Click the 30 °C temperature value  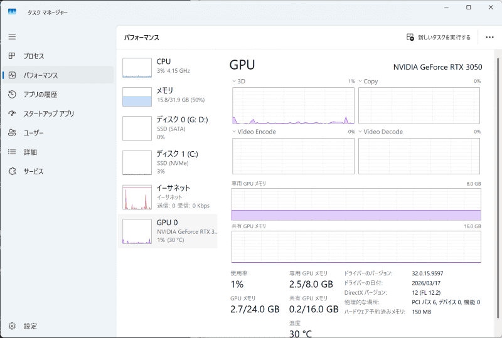(x=301, y=334)
